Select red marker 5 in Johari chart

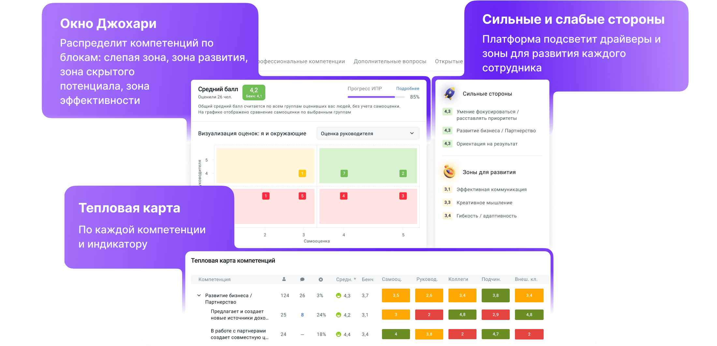point(302,196)
